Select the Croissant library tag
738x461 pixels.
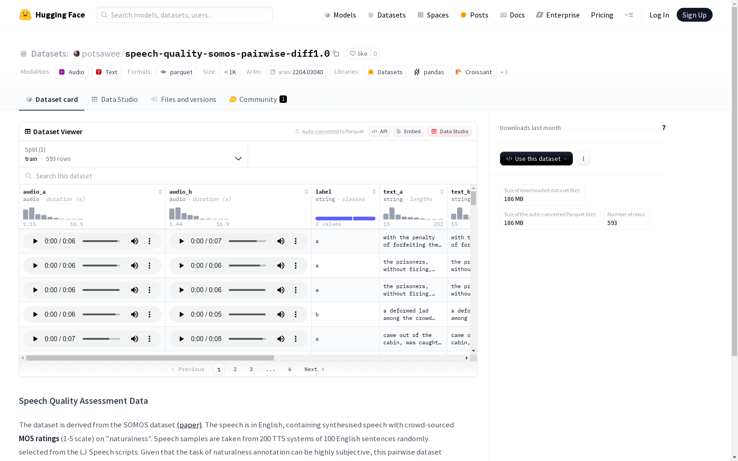[x=474, y=72]
